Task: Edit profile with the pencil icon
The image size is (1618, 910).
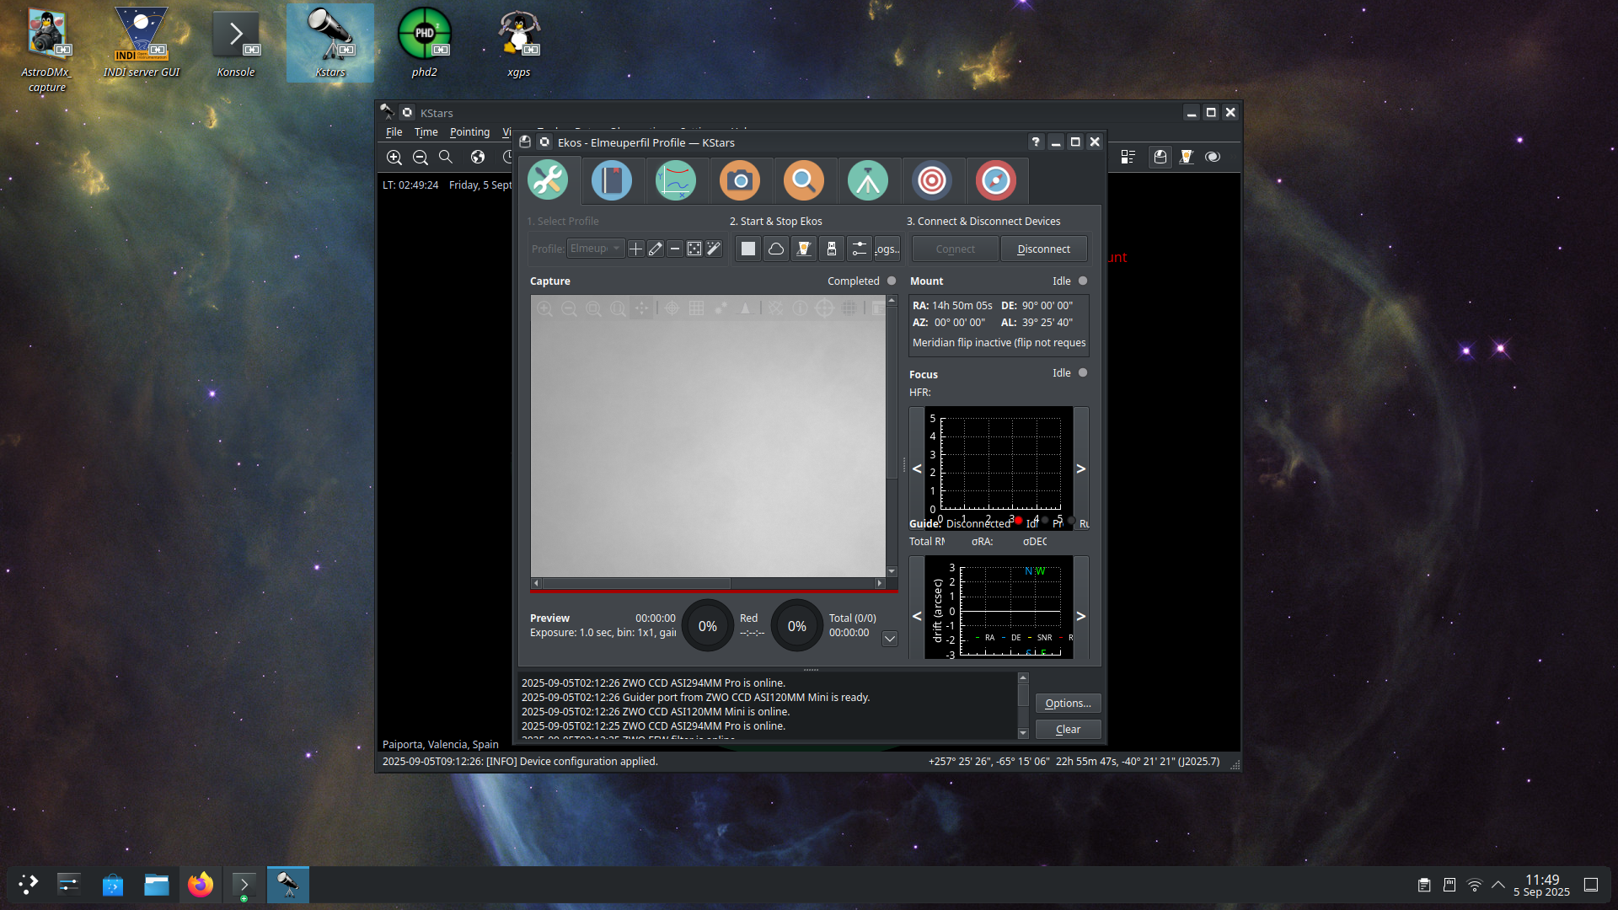Action: click(x=656, y=249)
